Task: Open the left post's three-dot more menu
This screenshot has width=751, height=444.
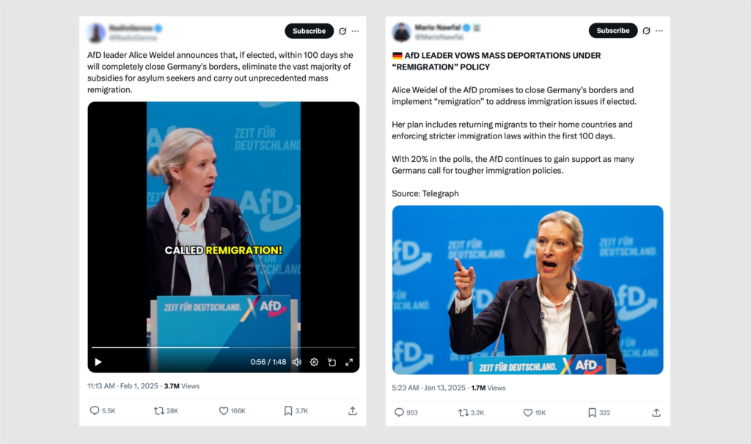Action: 356,31
